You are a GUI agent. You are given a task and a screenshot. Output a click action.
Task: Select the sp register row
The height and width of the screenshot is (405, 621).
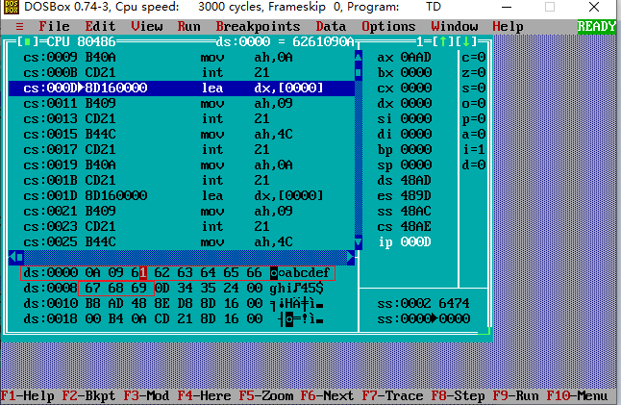coord(405,165)
